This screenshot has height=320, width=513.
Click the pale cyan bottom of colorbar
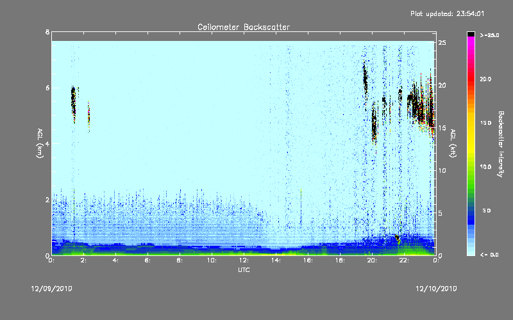pos(471,251)
